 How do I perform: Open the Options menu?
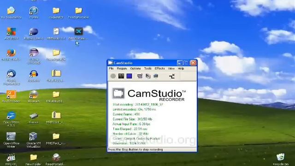click(x=135, y=69)
